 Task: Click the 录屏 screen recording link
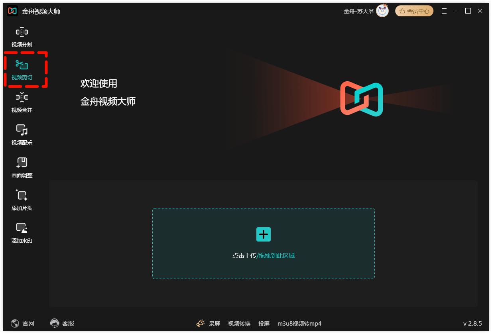click(215, 324)
